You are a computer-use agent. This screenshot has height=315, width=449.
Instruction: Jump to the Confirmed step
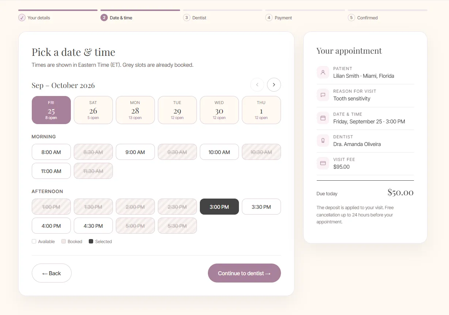pos(387,16)
